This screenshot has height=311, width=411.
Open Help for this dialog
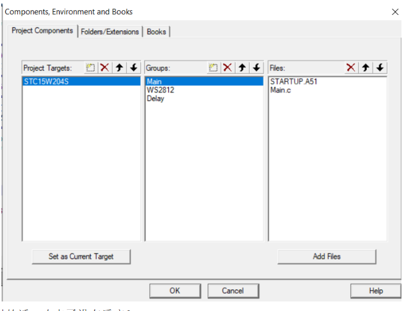pos(376,291)
